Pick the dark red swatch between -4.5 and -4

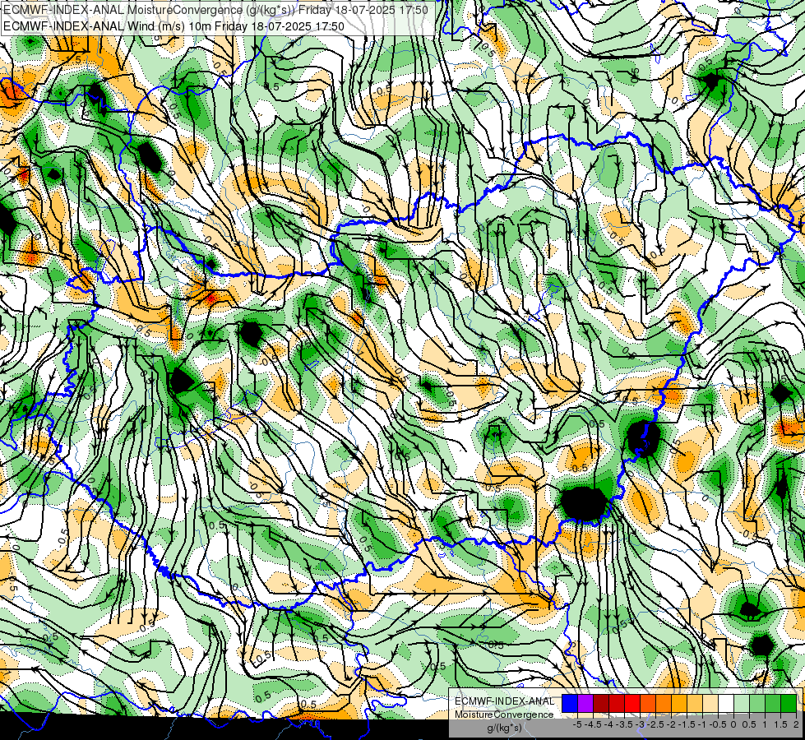[601, 703]
